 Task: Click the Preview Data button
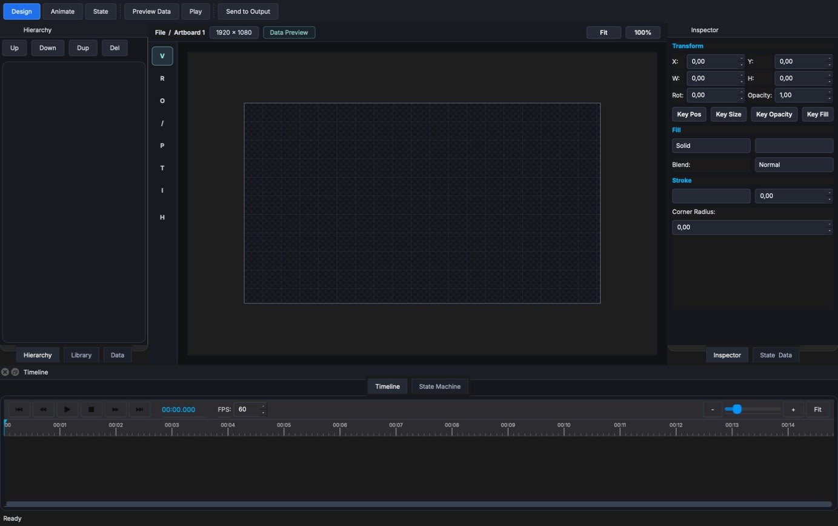pyautogui.click(x=151, y=12)
